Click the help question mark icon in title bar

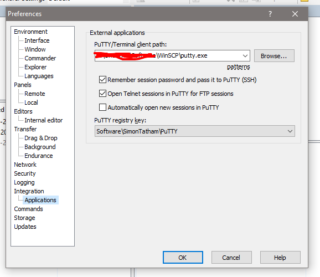tap(270, 14)
